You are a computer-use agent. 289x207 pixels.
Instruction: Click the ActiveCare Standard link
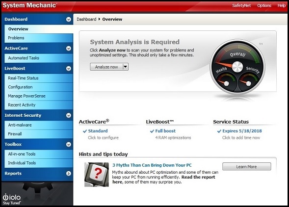coord(98,131)
